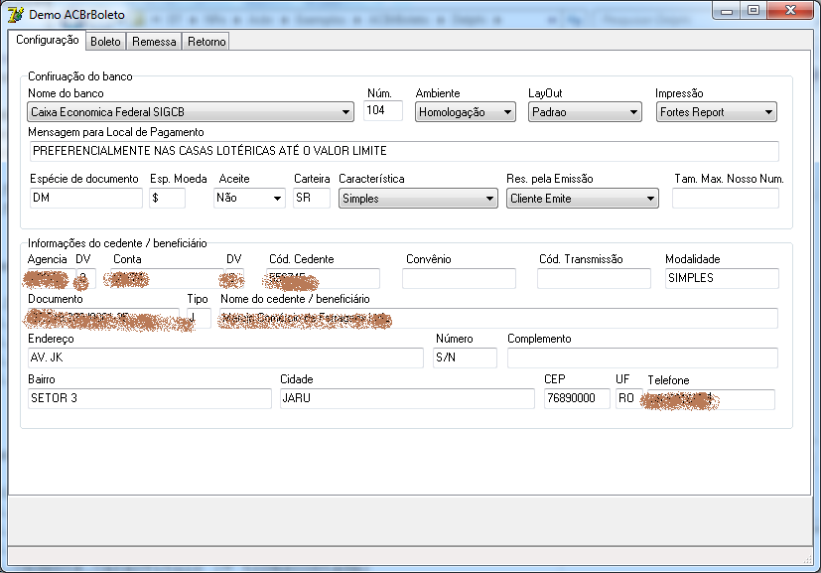The height and width of the screenshot is (573, 821).
Task: Select the Retorno tab
Action: click(x=206, y=42)
